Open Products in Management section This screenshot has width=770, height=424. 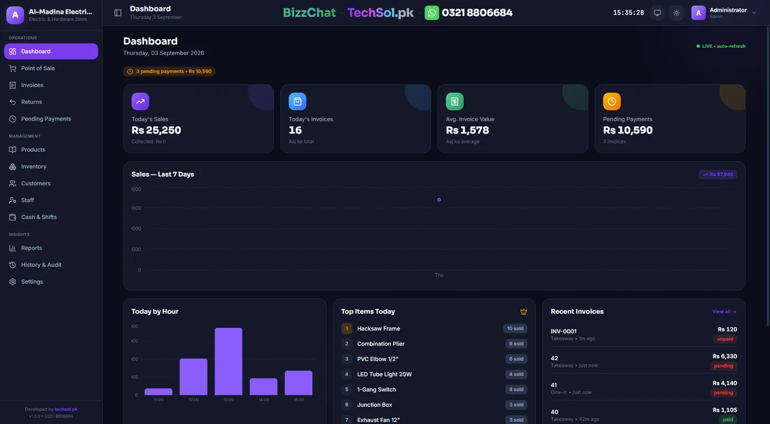click(x=51, y=150)
